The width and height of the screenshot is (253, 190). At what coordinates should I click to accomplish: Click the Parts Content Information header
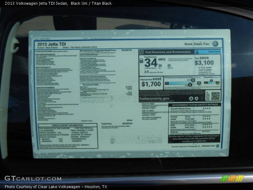click(x=67, y=125)
